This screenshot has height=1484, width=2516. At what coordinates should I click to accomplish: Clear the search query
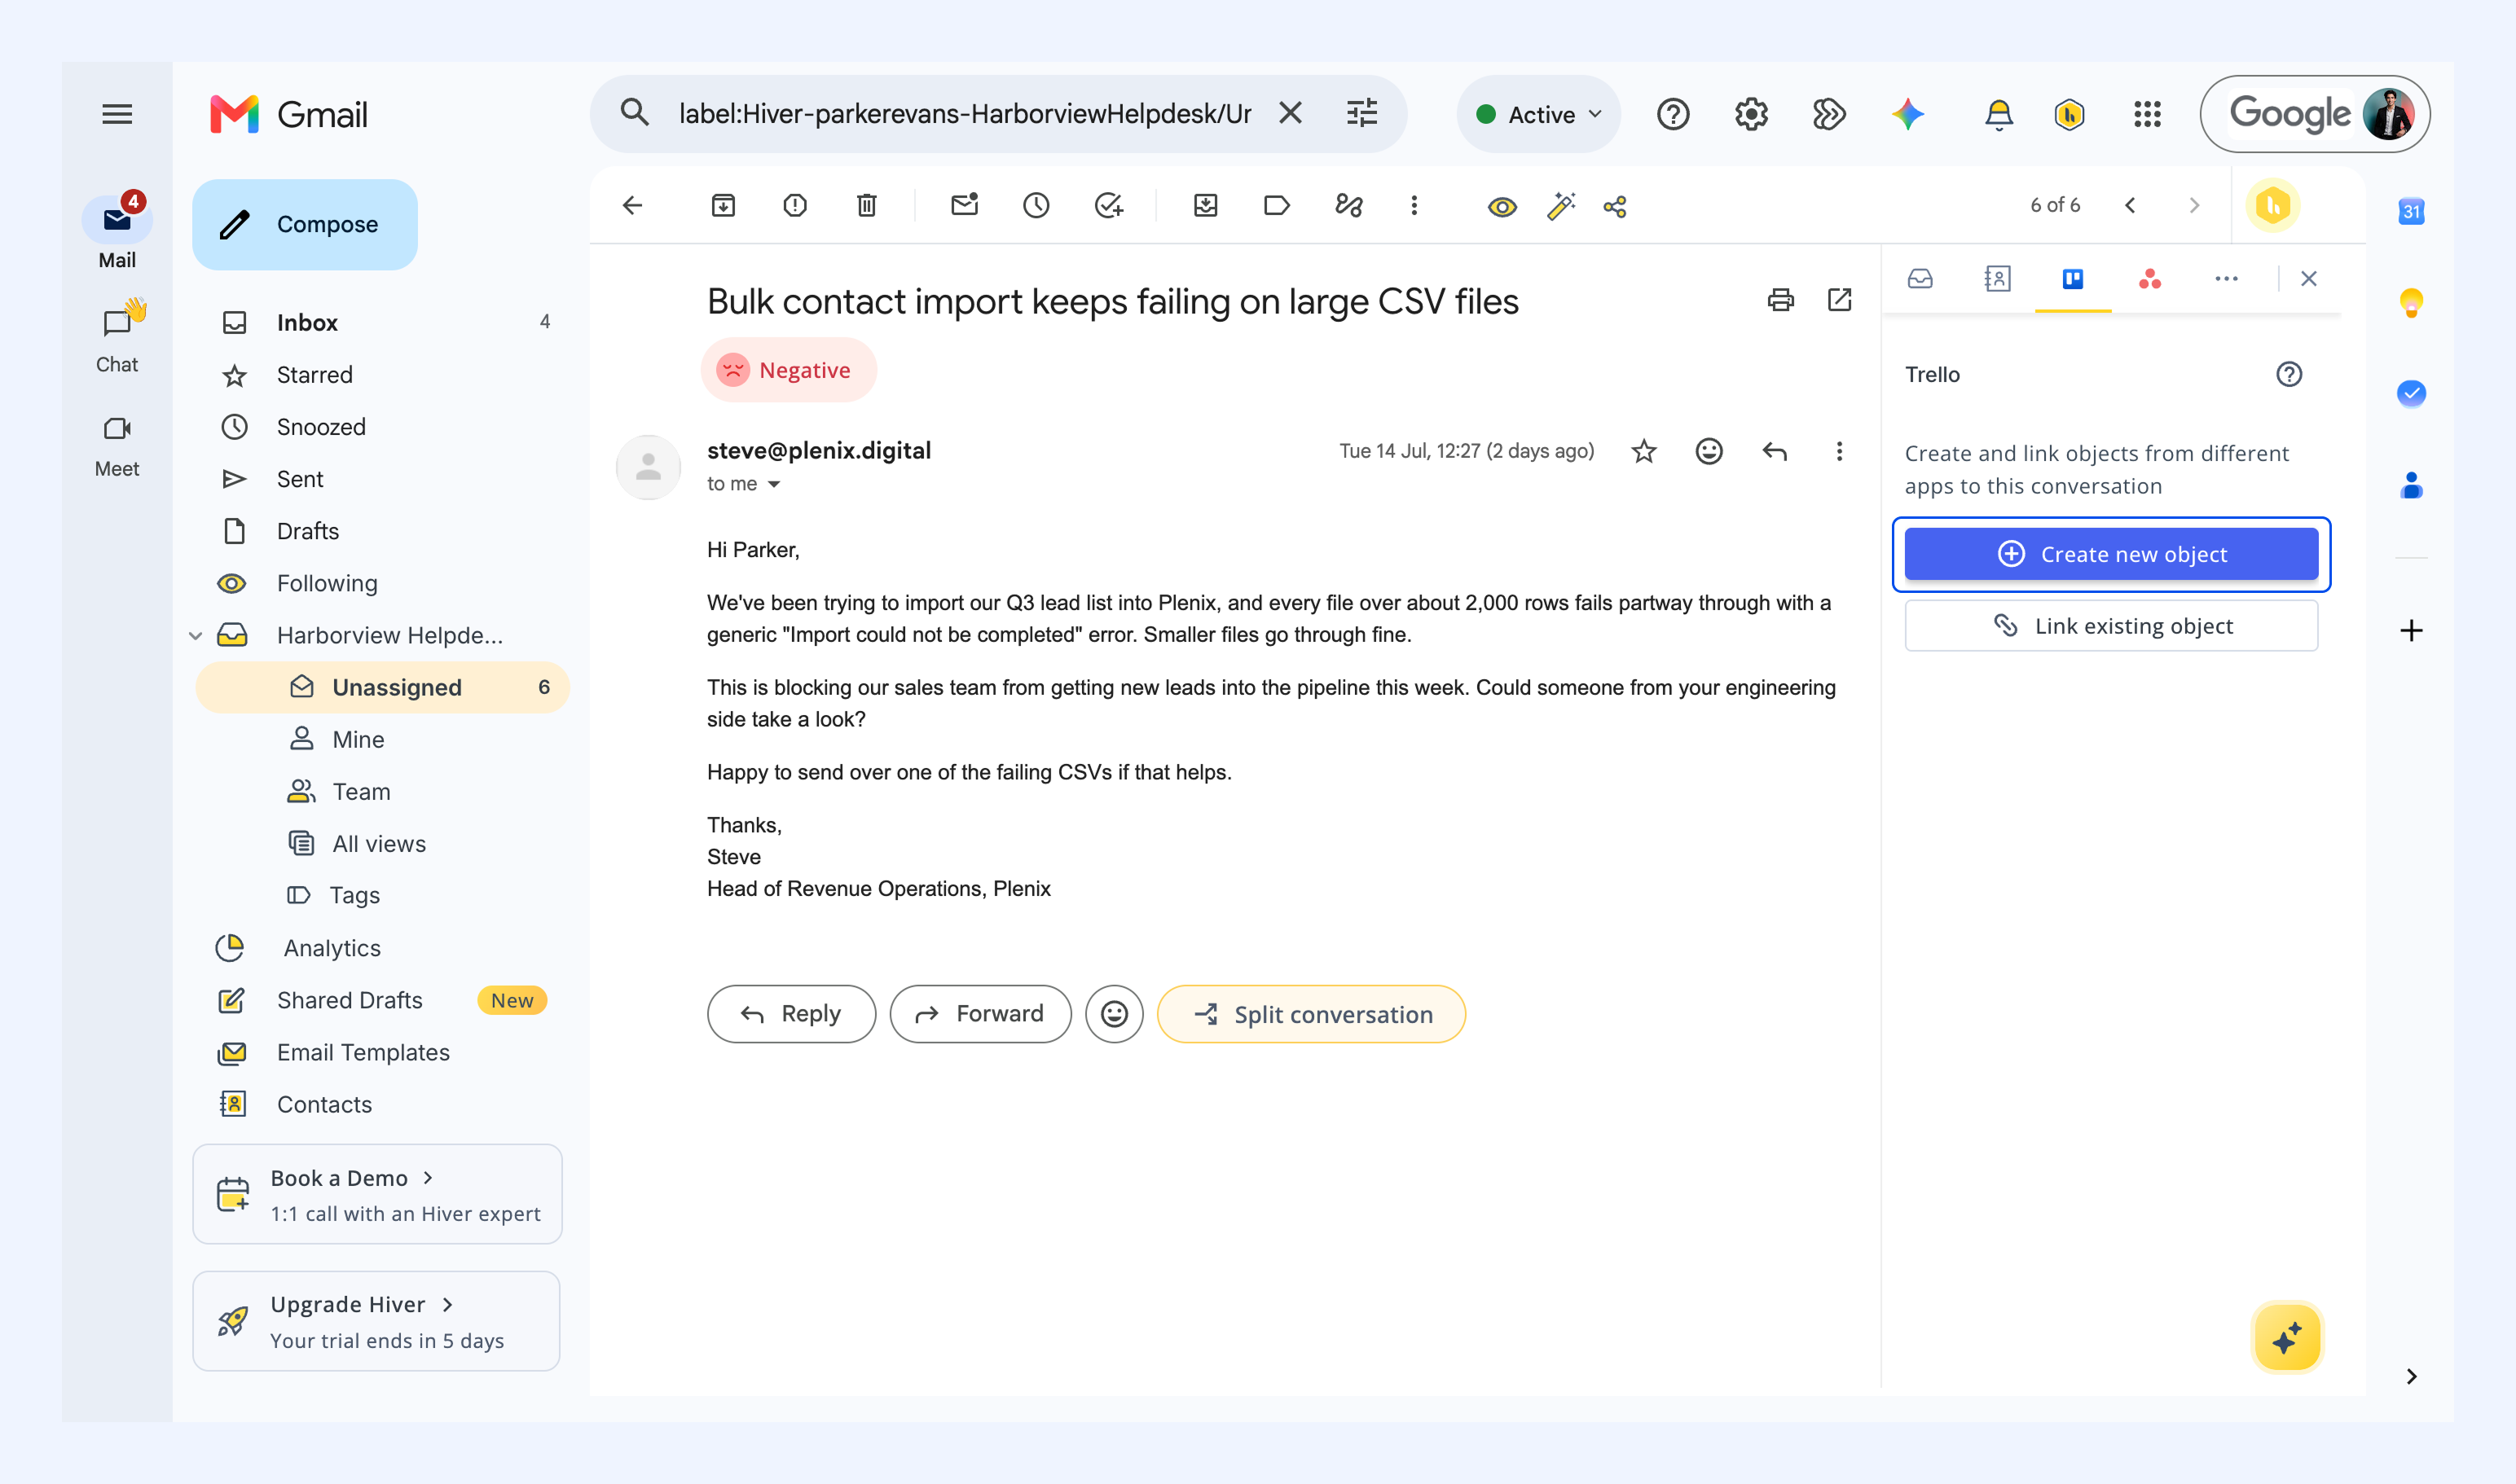1291,114
